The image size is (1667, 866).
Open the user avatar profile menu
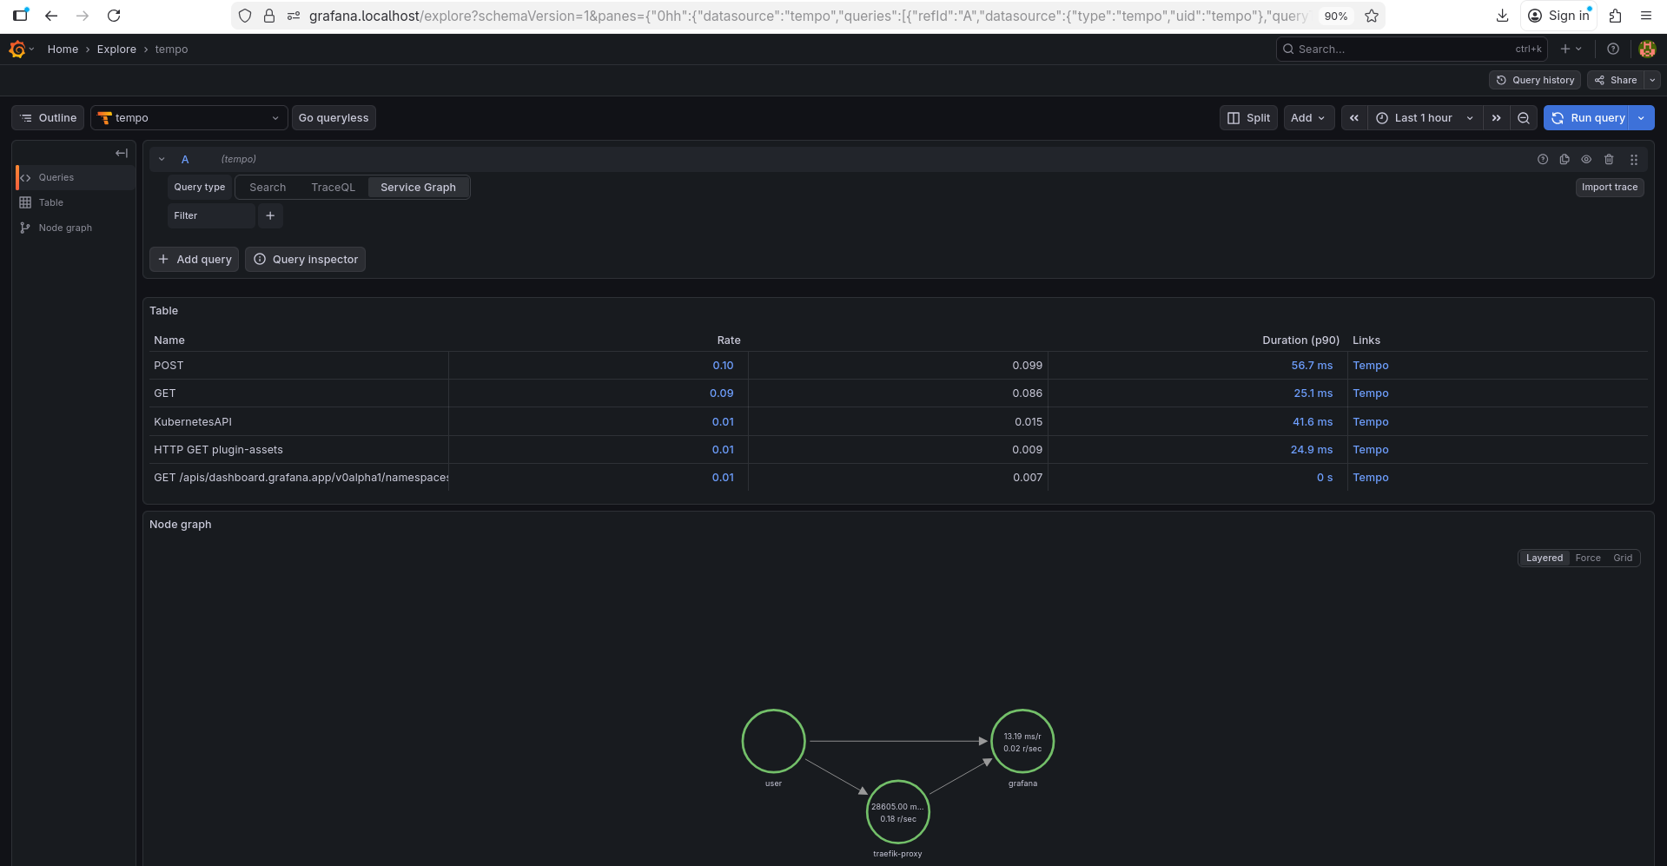click(x=1647, y=50)
